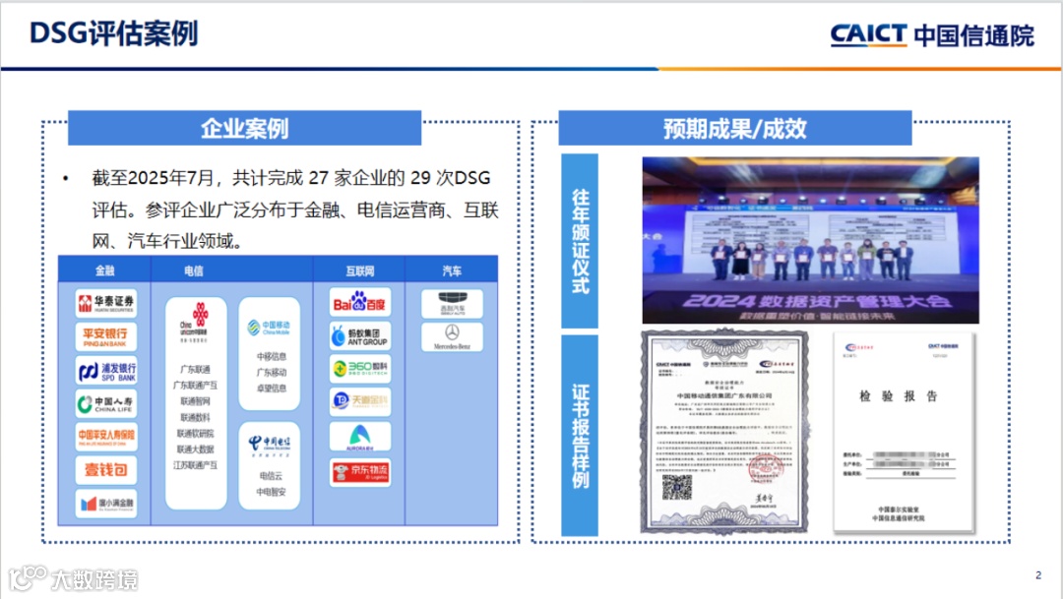Screen dimensions: 1063x599
Task: Click the China Unicom logo
Action: (x=195, y=323)
